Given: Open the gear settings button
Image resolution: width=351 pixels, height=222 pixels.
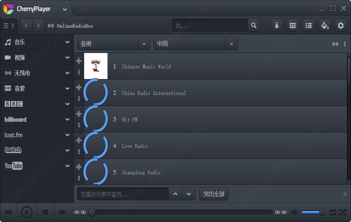Looking at the screenshot, I should point(341,25).
